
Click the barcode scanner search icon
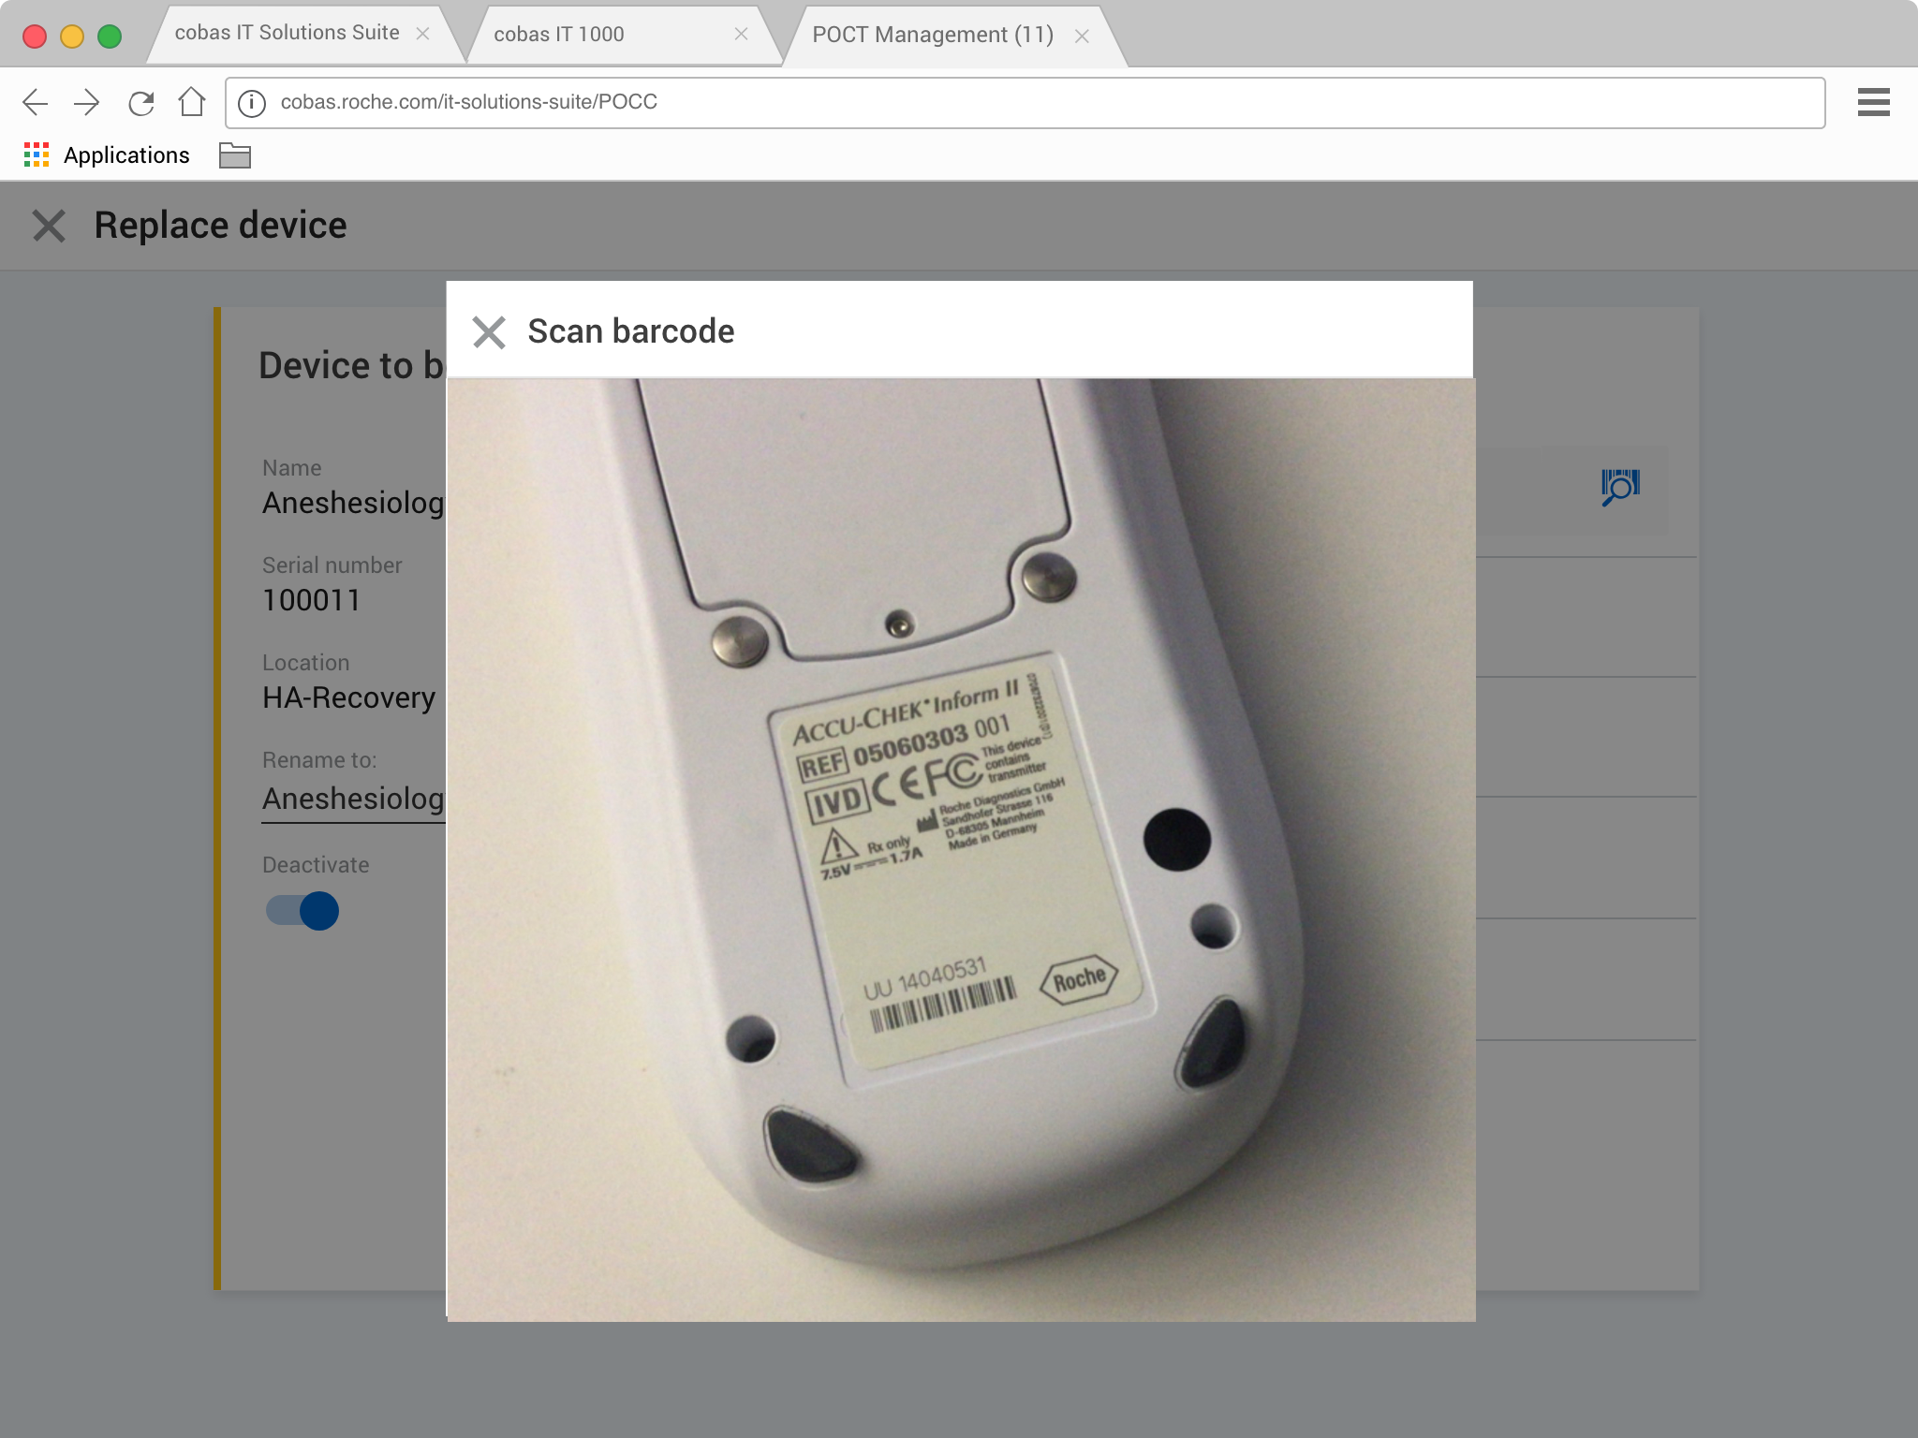tap(1619, 487)
